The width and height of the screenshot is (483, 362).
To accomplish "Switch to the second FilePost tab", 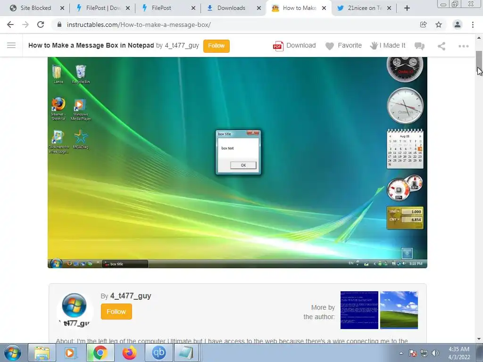I will 168,8.
